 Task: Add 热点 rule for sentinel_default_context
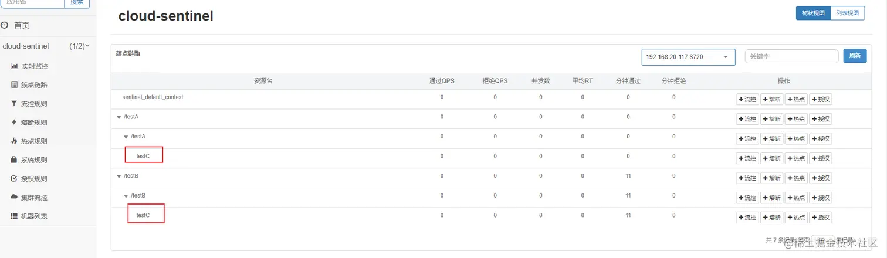tap(796, 99)
